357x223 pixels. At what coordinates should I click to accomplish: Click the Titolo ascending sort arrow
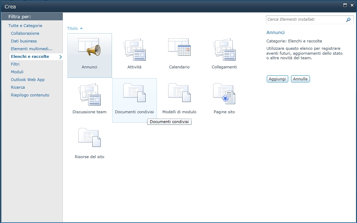pos(81,28)
